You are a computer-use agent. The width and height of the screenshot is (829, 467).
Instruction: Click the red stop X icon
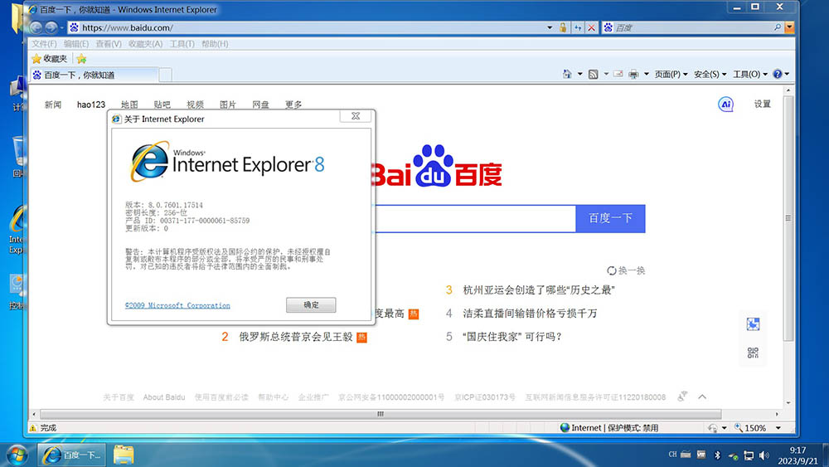tap(591, 27)
